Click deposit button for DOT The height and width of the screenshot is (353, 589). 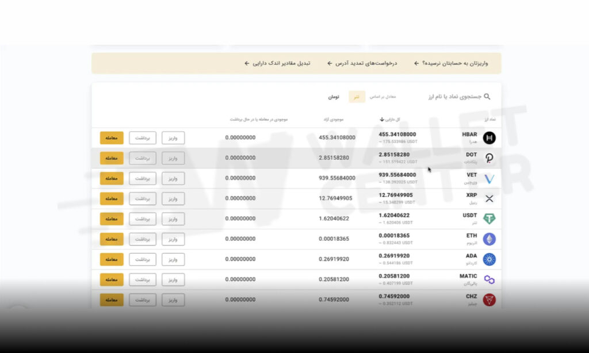coord(173,158)
